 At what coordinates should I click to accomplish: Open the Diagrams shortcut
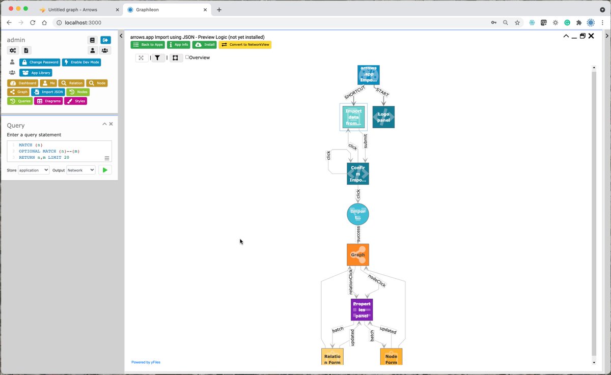48,101
